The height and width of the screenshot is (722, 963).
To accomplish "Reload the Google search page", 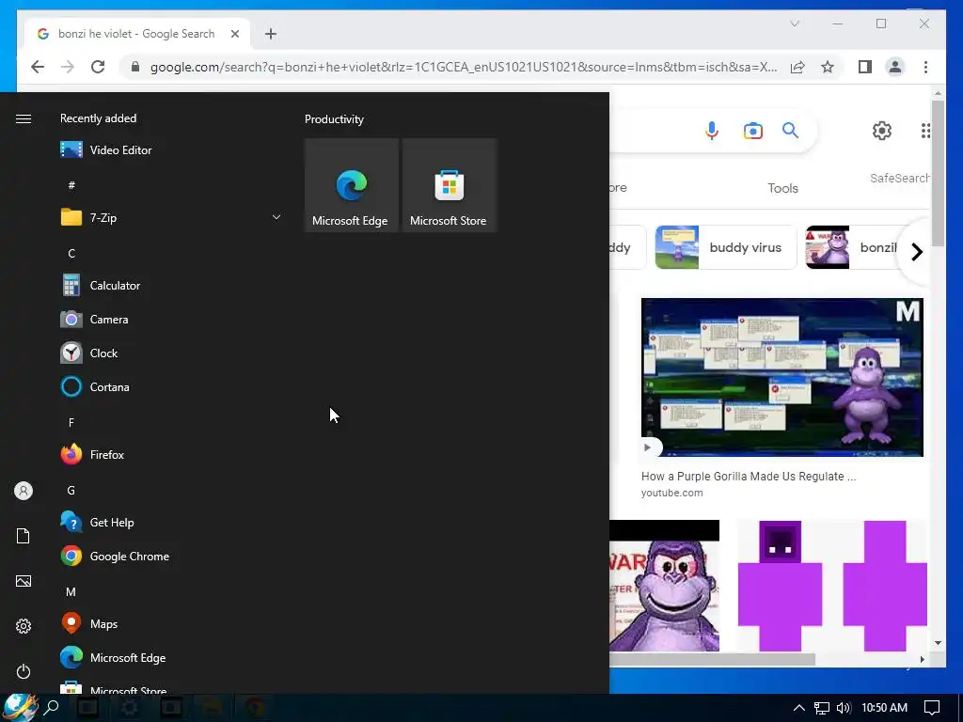I will coord(98,67).
